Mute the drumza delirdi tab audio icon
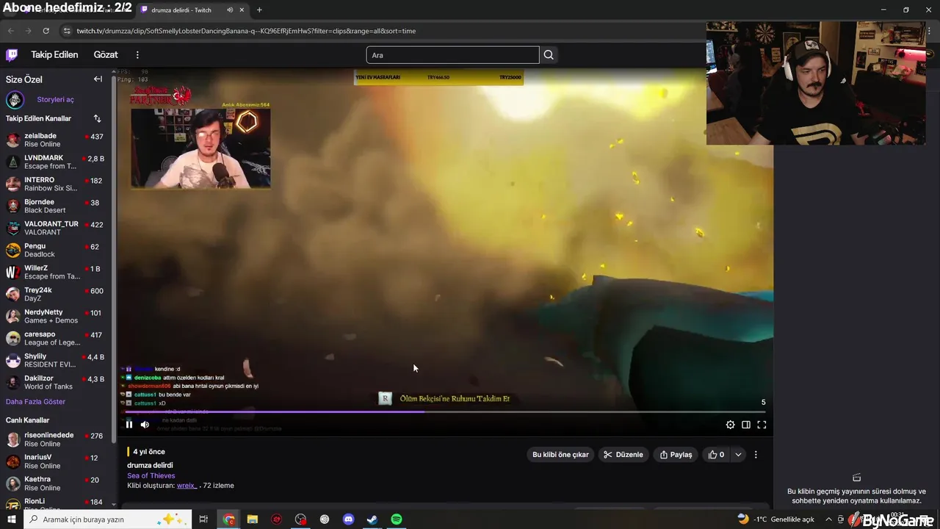 coord(230,10)
